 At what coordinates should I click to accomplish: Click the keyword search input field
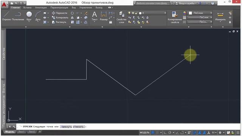click(153, 3)
